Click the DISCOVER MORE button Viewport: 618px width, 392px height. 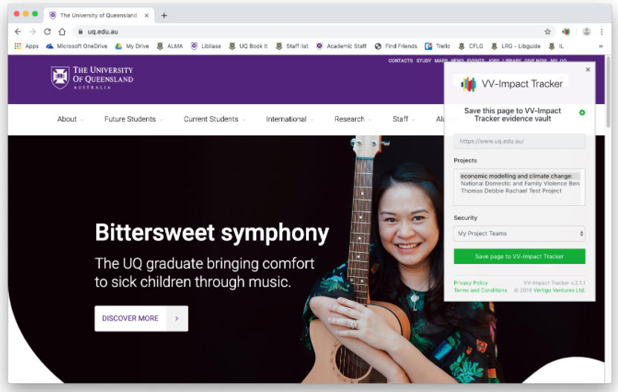point(141,318)
